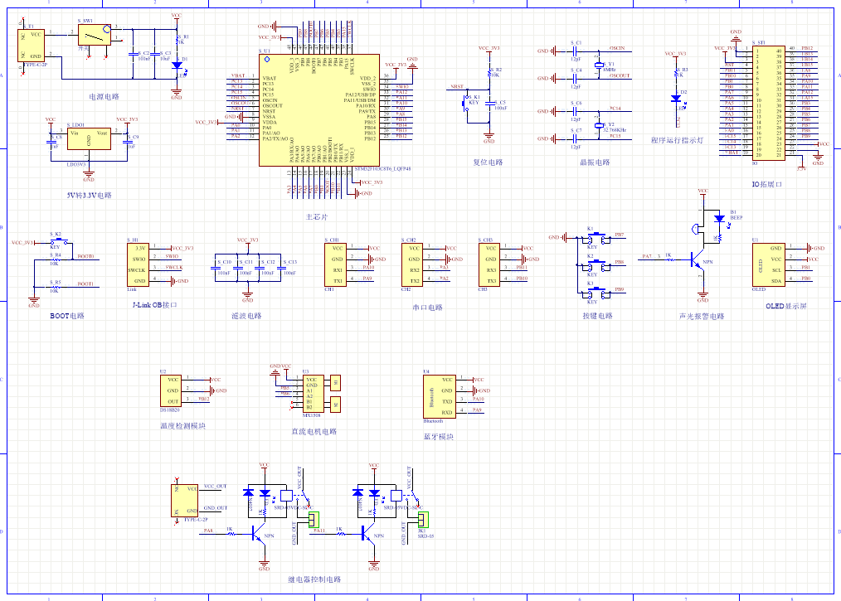Click the 主芯片 section label
Screen dimensions: 841x601
317,217
